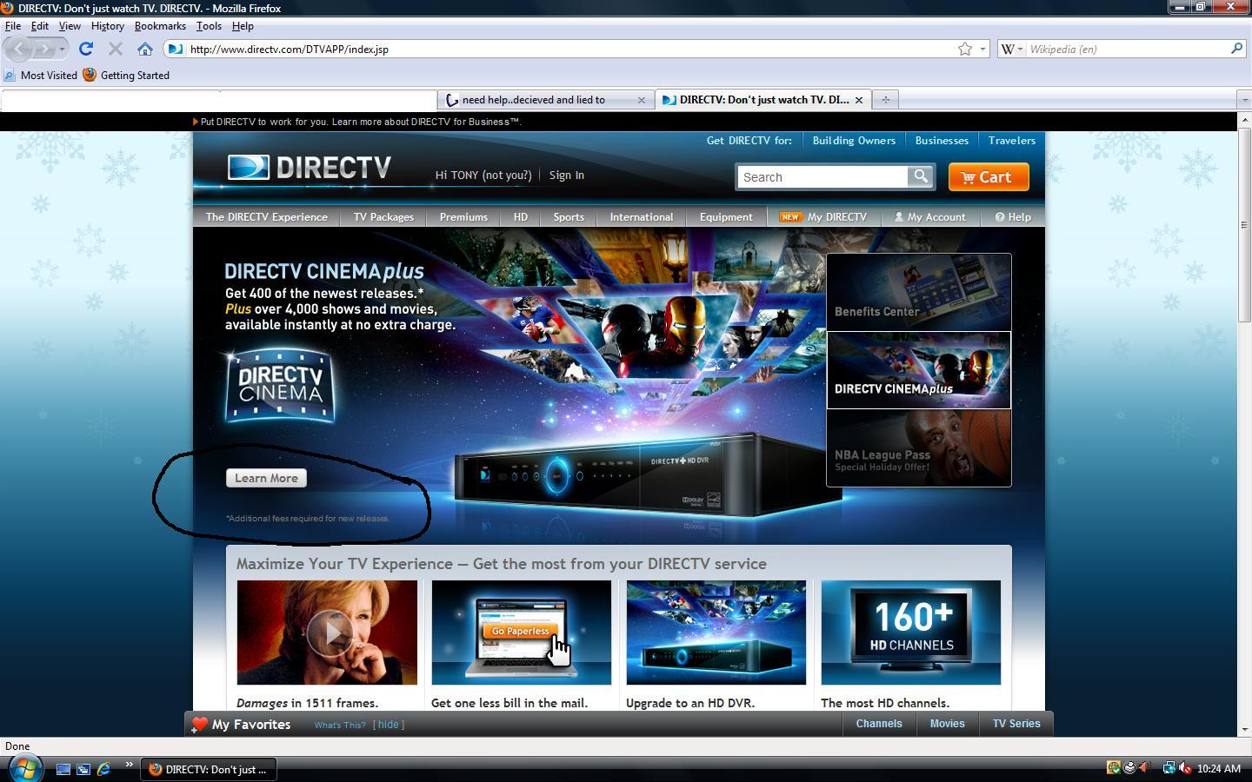Click the stop loading button
The image size is (1252, 782).
(x=115, y=49)
